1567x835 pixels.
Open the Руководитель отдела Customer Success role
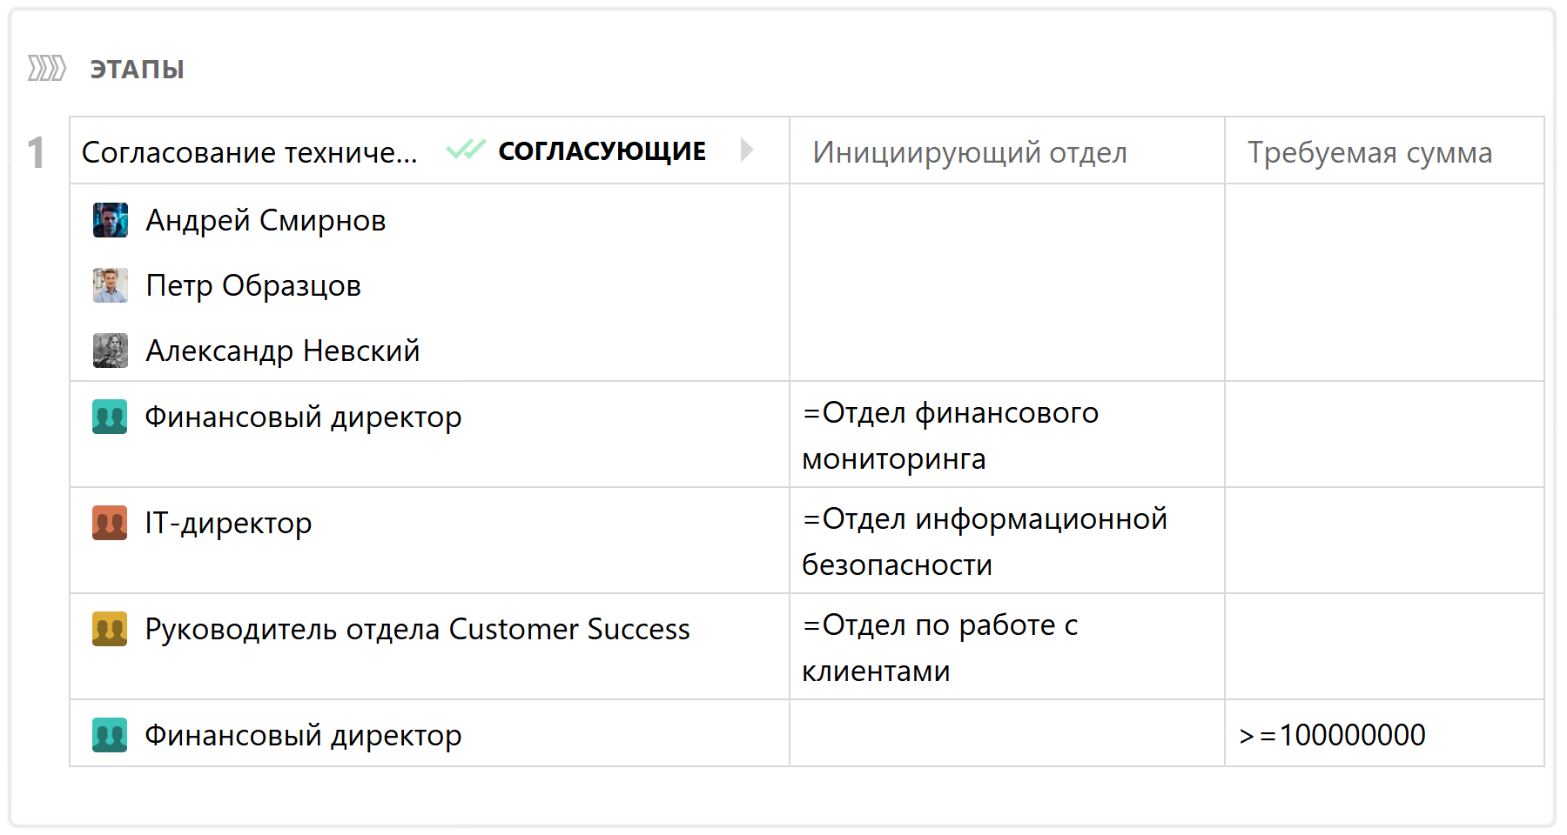coord(417,630)
